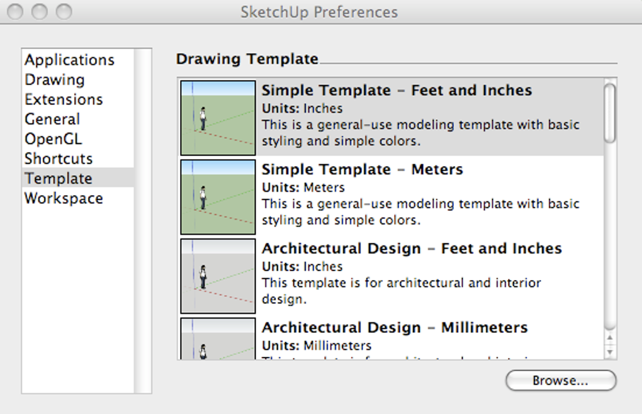Show OpenGL settings

(53, 139)
